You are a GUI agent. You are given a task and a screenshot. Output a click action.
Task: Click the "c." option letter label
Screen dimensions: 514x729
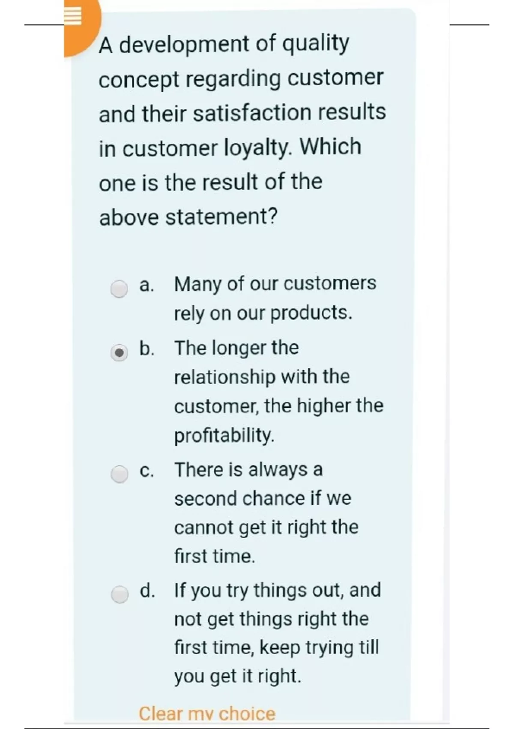tap(146, 470)
